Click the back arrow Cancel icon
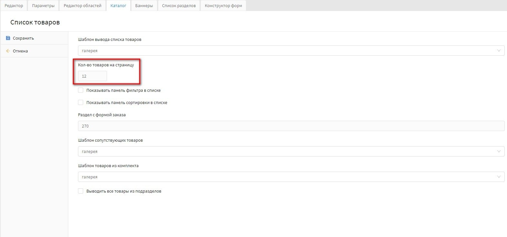Viewport: 507px width, 237px height. (x=8, y=51)
